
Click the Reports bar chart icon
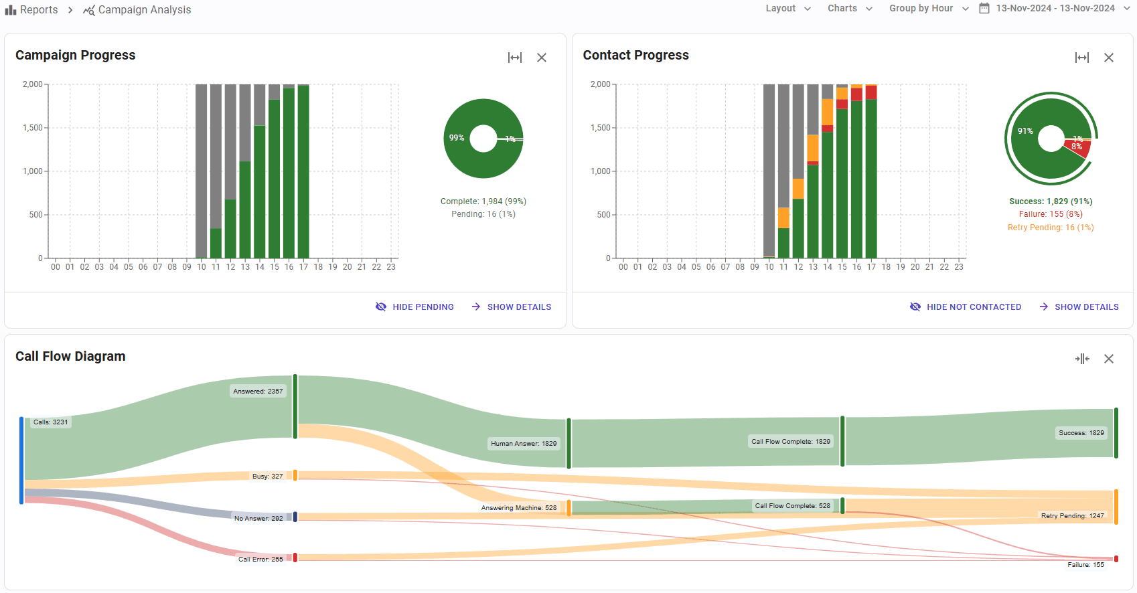coord(11,10)
